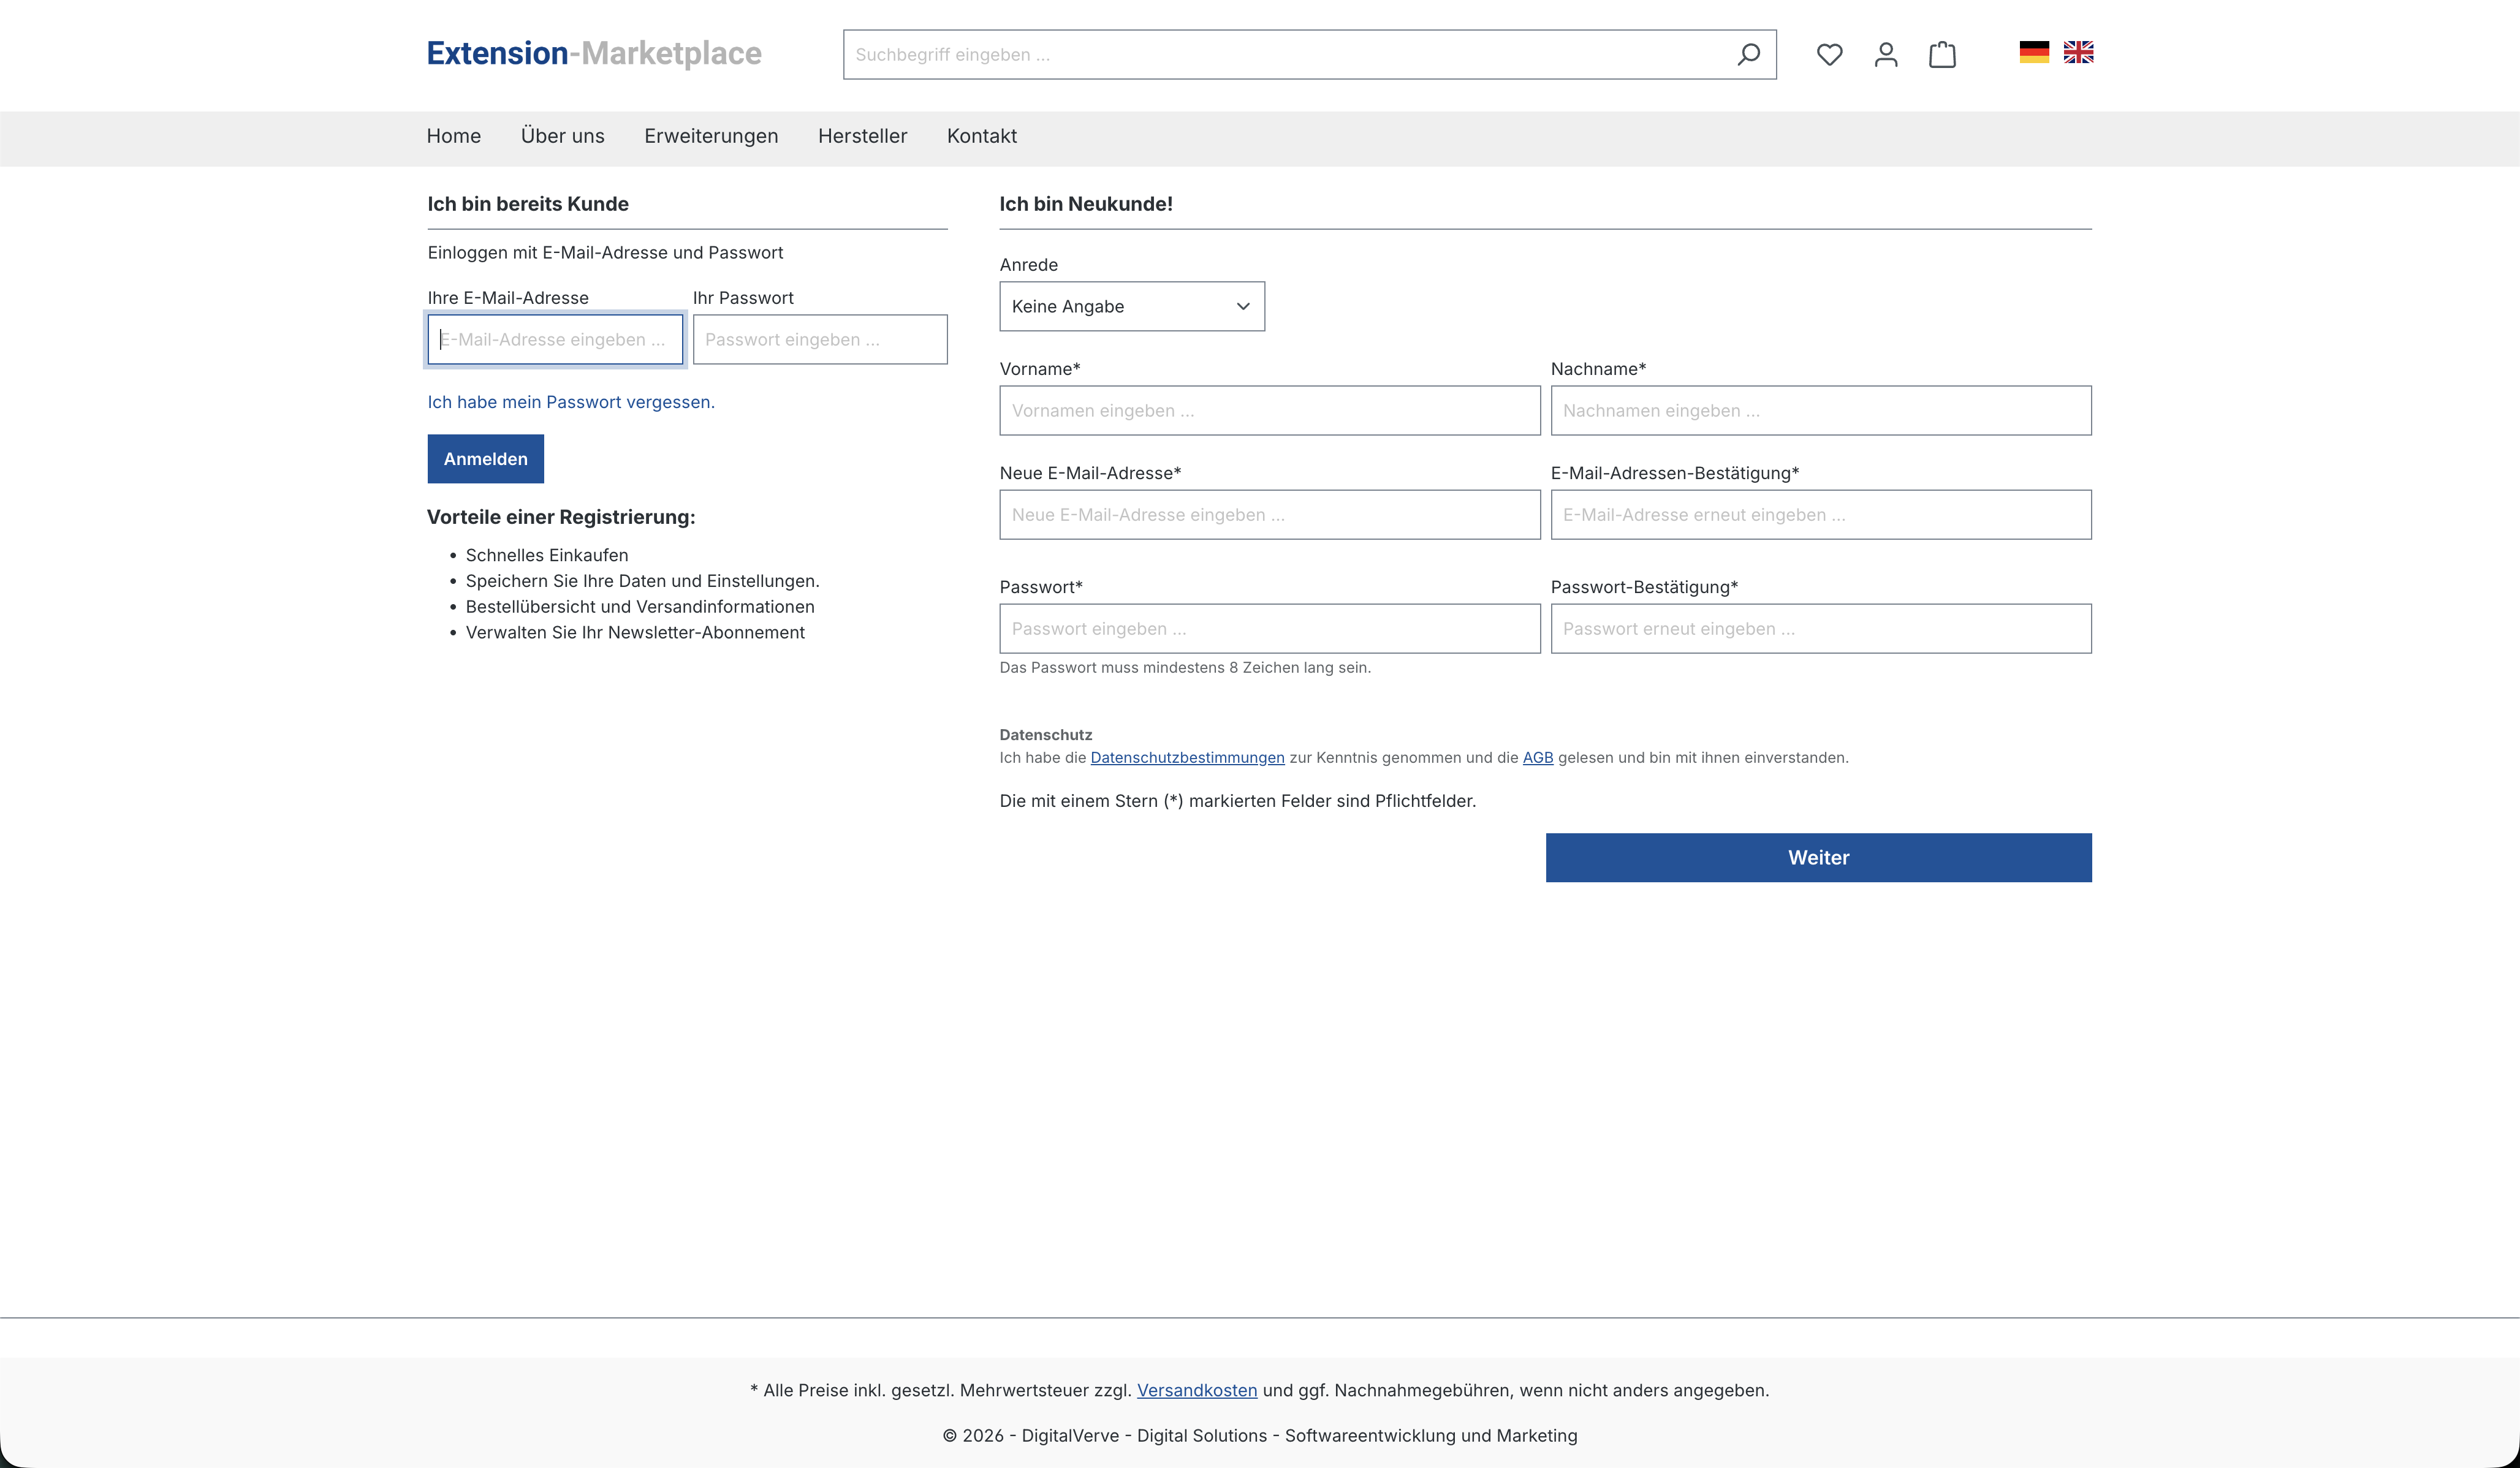Open the AGB link

(1537, 758)
